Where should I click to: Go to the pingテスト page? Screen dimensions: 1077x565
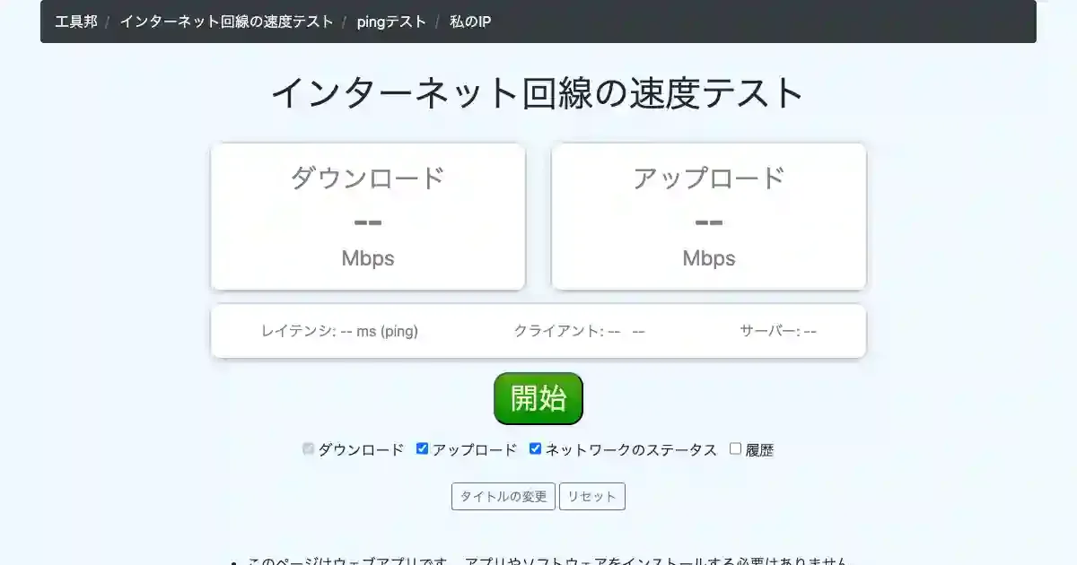tap(391, 22)
